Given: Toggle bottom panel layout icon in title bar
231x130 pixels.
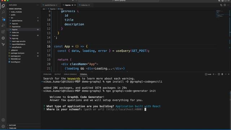Looking at the screenshot, I should [x=223, y=1].
